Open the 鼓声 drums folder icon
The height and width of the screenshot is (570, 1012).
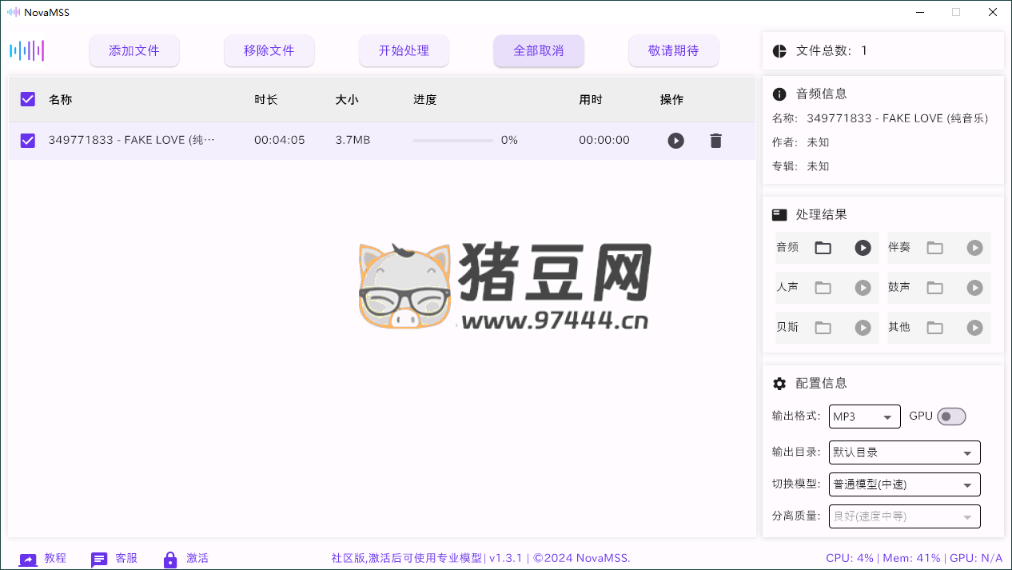coord(934,288)
